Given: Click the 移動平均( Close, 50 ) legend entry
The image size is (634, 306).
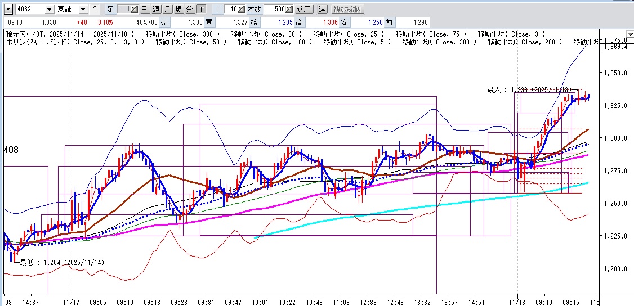Looking at the screenshot, I should coord(191,42).
